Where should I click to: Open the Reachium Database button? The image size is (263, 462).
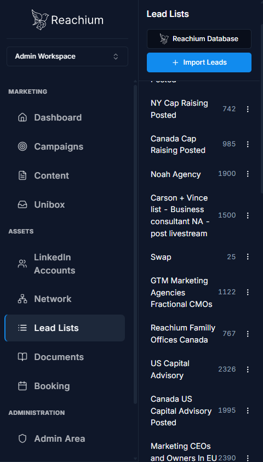(x=199, y=38)
